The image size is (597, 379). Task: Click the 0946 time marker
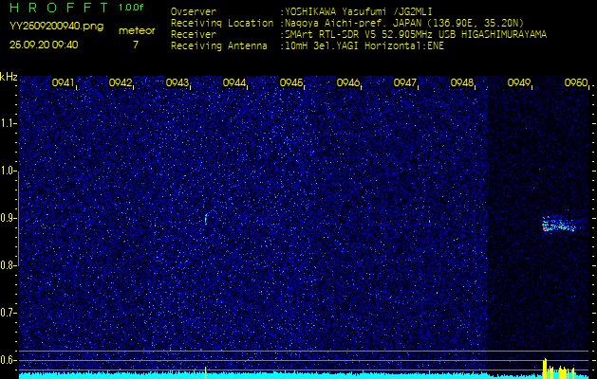[348, 82]
